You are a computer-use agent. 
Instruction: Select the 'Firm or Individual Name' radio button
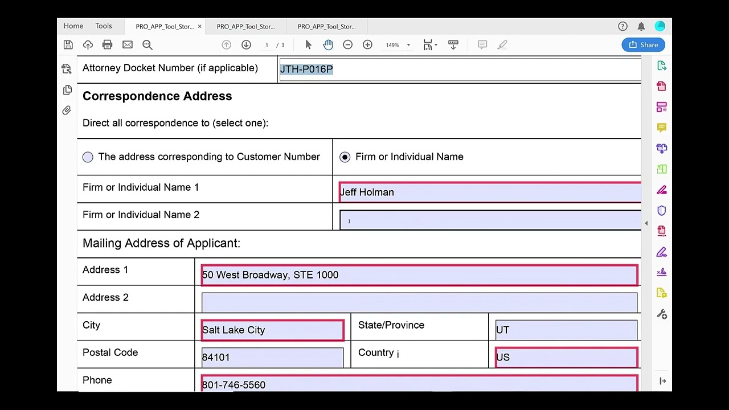point(345,157)
